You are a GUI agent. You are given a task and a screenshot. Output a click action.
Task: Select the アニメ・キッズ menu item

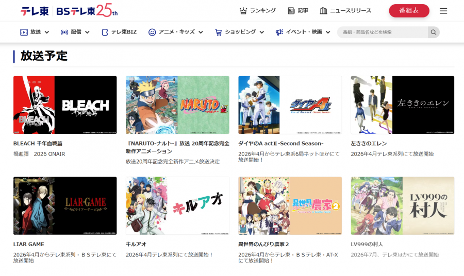coord(177,32)
